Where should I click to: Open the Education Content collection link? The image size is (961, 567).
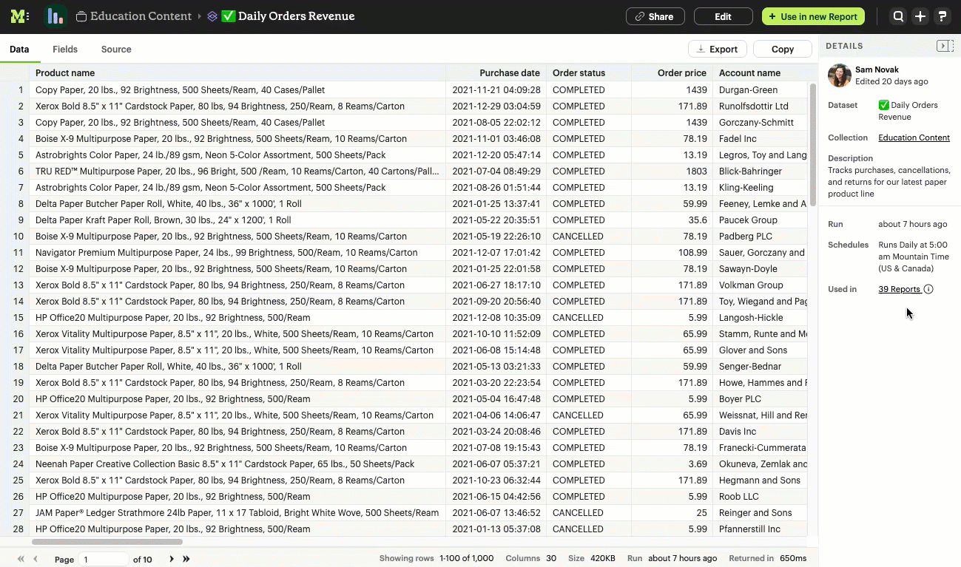click(914, 137)
